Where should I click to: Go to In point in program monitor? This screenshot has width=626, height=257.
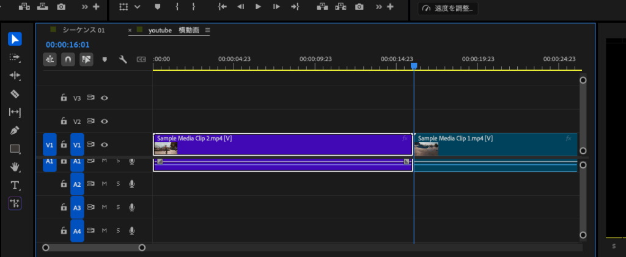coord(223,7)
